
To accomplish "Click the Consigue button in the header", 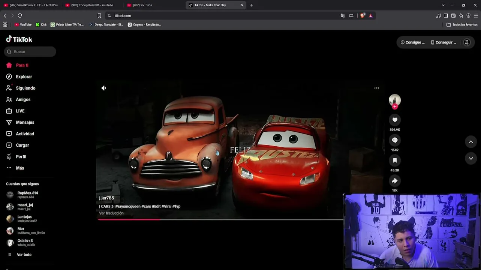I will coord(412,42).
